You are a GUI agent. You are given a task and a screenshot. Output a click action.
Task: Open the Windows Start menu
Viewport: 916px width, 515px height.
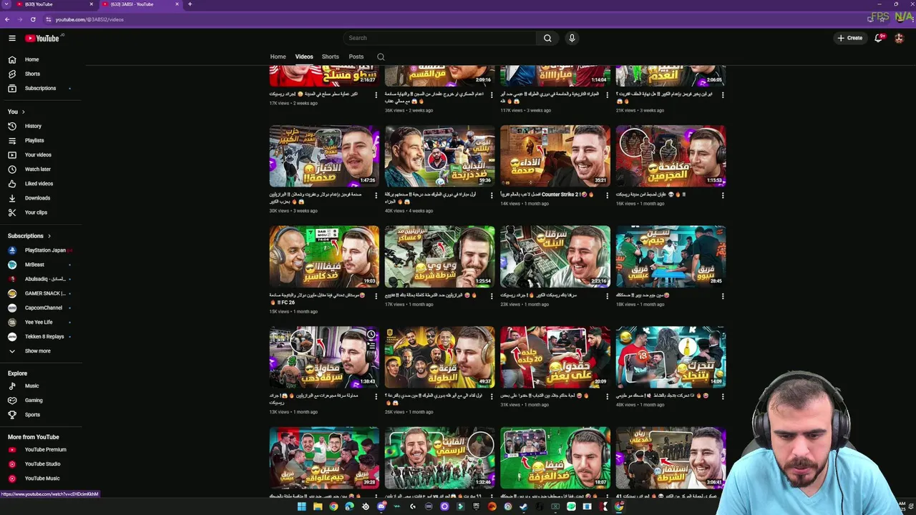click(x=302, y=506)
